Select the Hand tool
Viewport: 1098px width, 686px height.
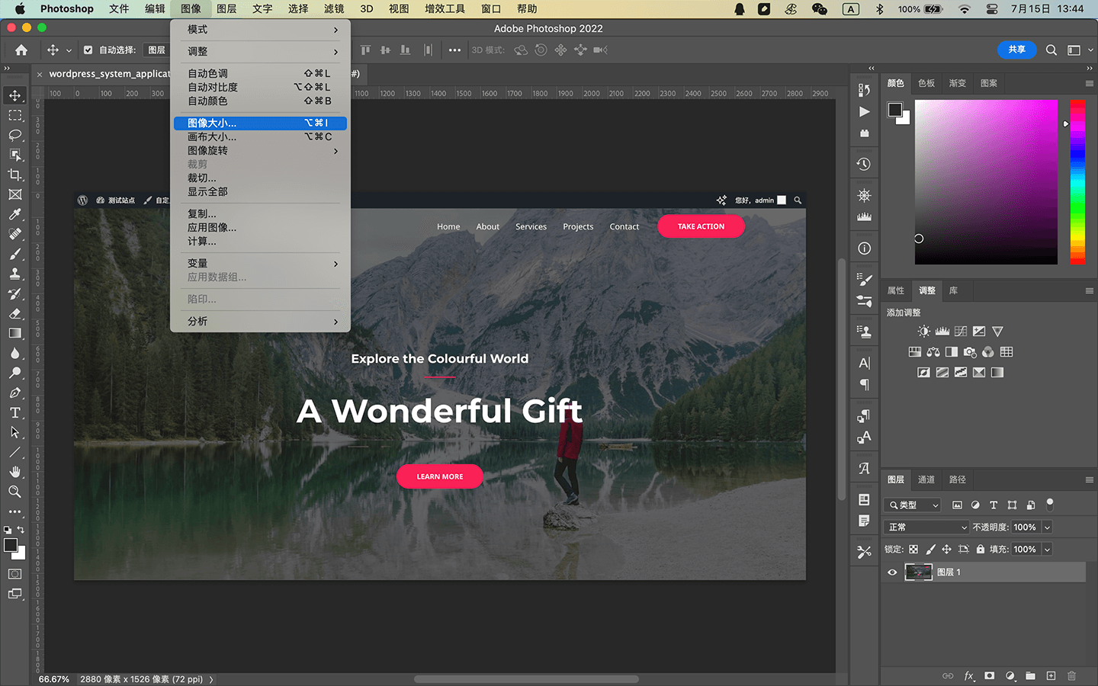(14, 472)
